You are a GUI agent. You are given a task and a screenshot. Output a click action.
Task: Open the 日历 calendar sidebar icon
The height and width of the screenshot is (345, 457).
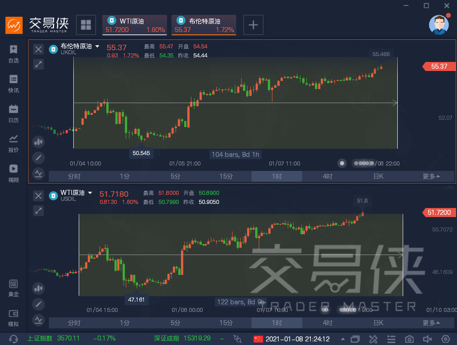coord(14,114)
